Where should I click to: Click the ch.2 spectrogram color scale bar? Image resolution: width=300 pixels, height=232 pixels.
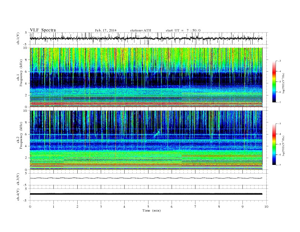click(274, 144)
